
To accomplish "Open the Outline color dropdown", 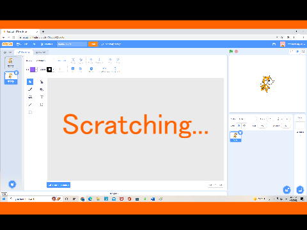I will coord(53,70).
